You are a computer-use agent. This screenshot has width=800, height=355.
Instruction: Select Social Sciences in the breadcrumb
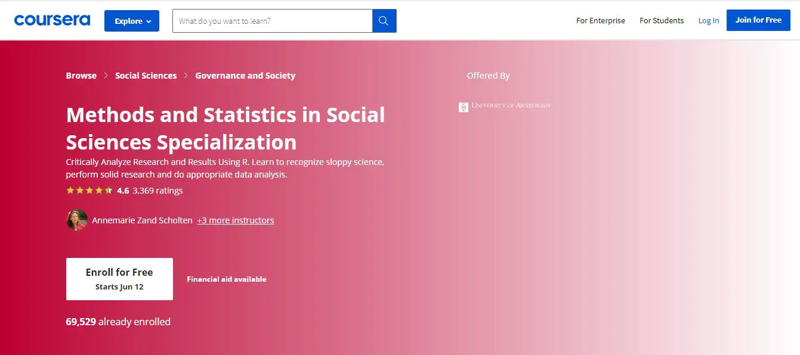pyautogui.click(x=146, y=75)
